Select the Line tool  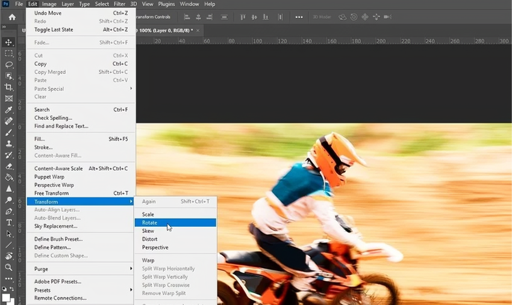pyautogui.click(x=9, y=245)
